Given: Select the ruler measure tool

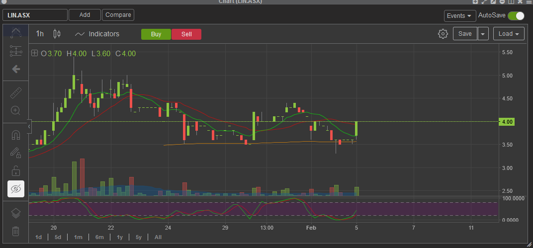Looking at the screenshot, I should pyautogui.click(x=15, y=93).
